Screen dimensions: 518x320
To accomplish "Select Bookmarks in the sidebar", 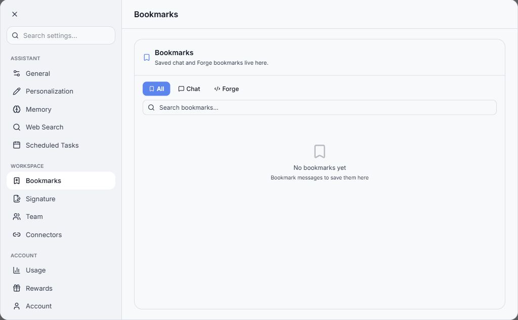I will [61, 180].
